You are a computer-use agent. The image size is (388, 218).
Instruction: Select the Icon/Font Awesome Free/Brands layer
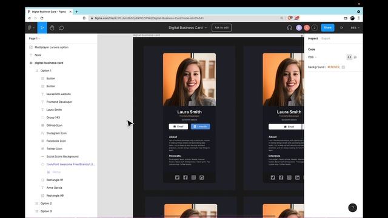point(70,164)
